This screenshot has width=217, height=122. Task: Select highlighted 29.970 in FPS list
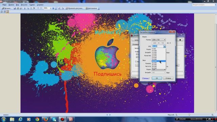(159, 61)
